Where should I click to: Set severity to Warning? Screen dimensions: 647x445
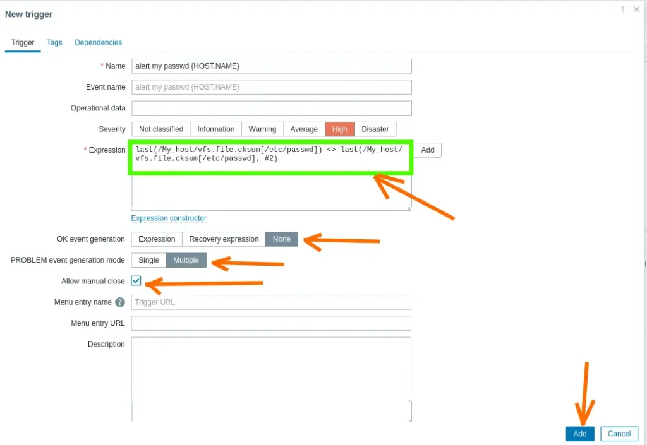[x=262, y=129]
